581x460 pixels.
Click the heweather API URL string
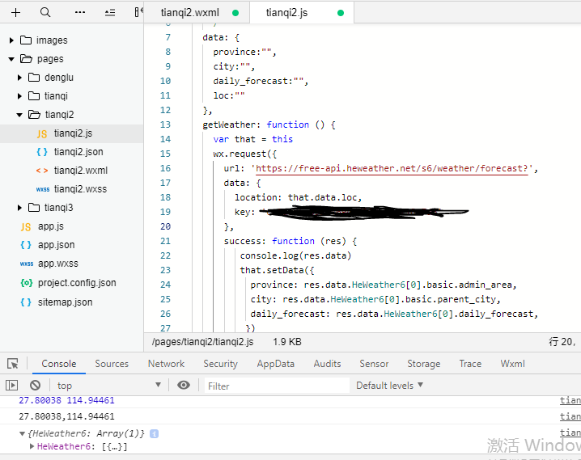tap(392, 169)
